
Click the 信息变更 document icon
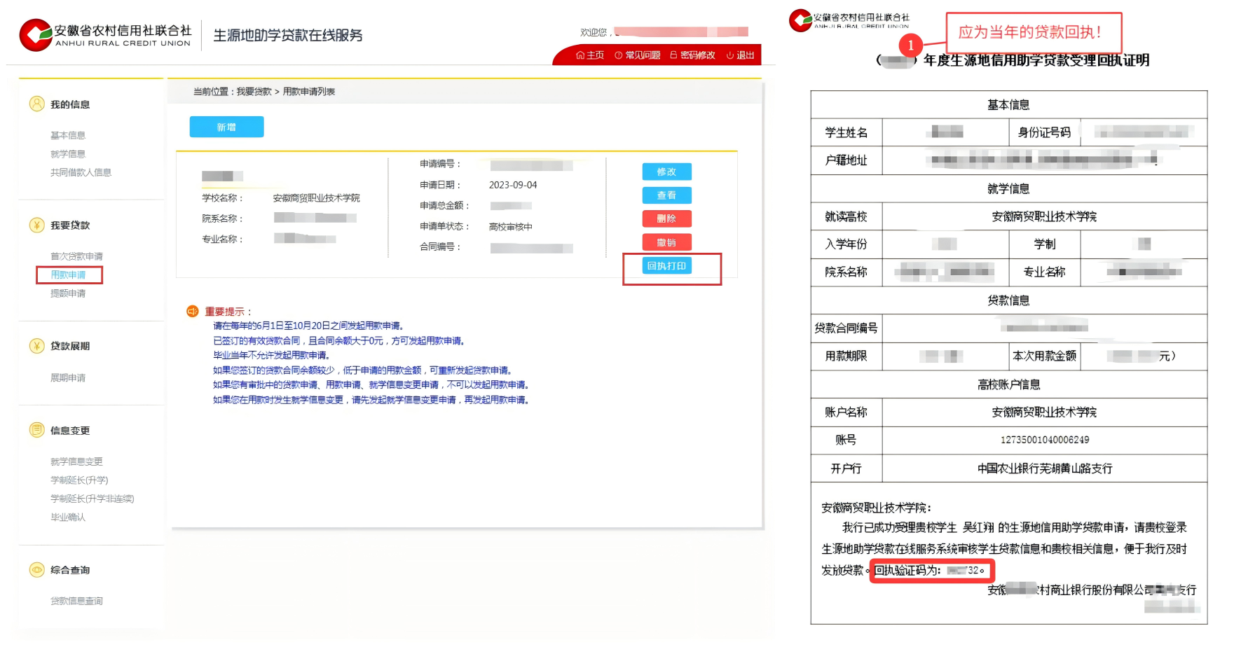36,430
